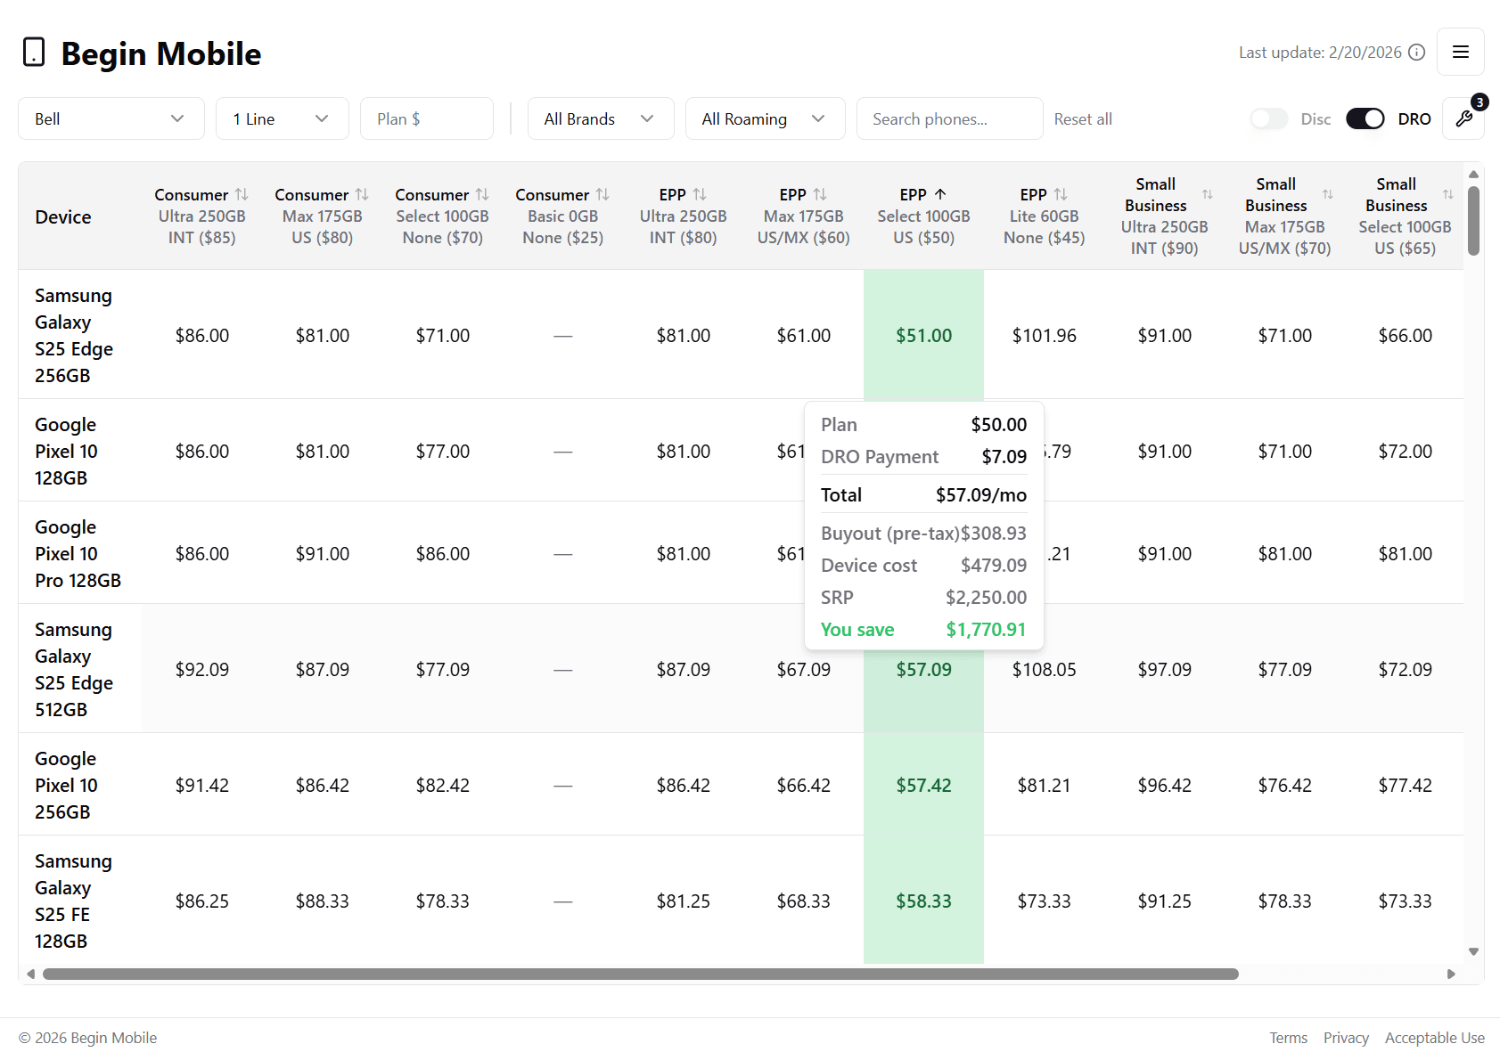Open the All Brands dropdown
Screen dimensions: 1500x1052
point(601,118)
